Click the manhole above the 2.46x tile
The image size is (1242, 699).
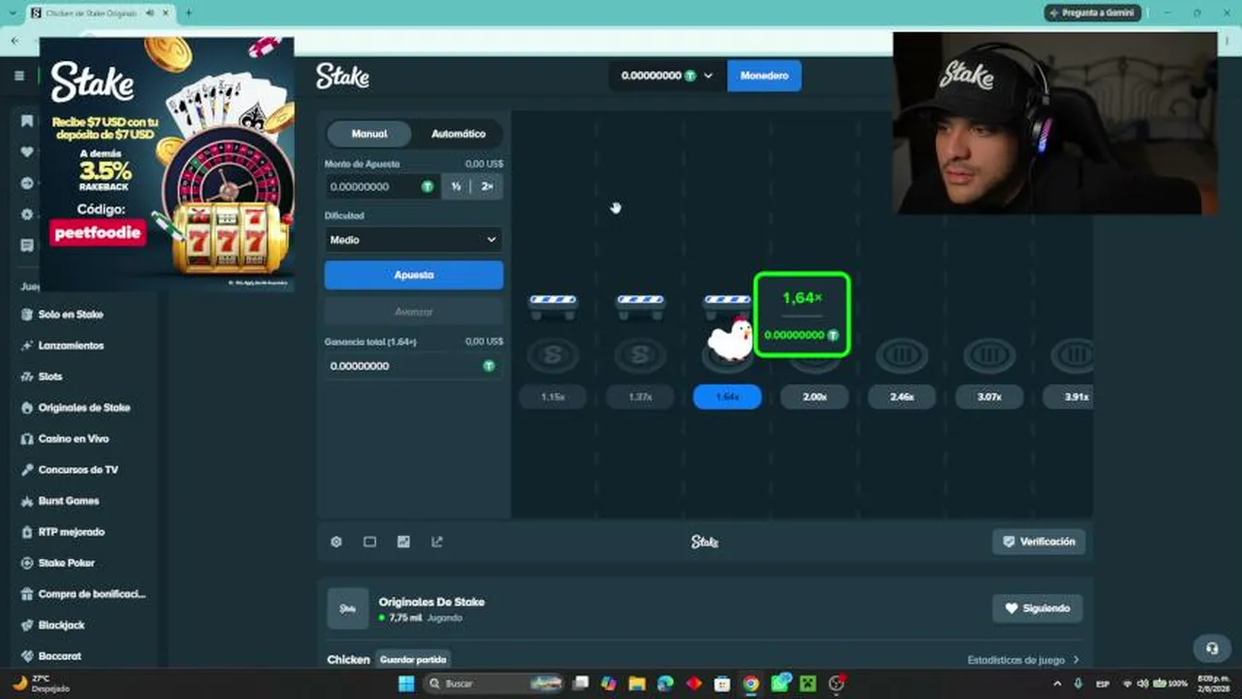(x=902, y=356)
